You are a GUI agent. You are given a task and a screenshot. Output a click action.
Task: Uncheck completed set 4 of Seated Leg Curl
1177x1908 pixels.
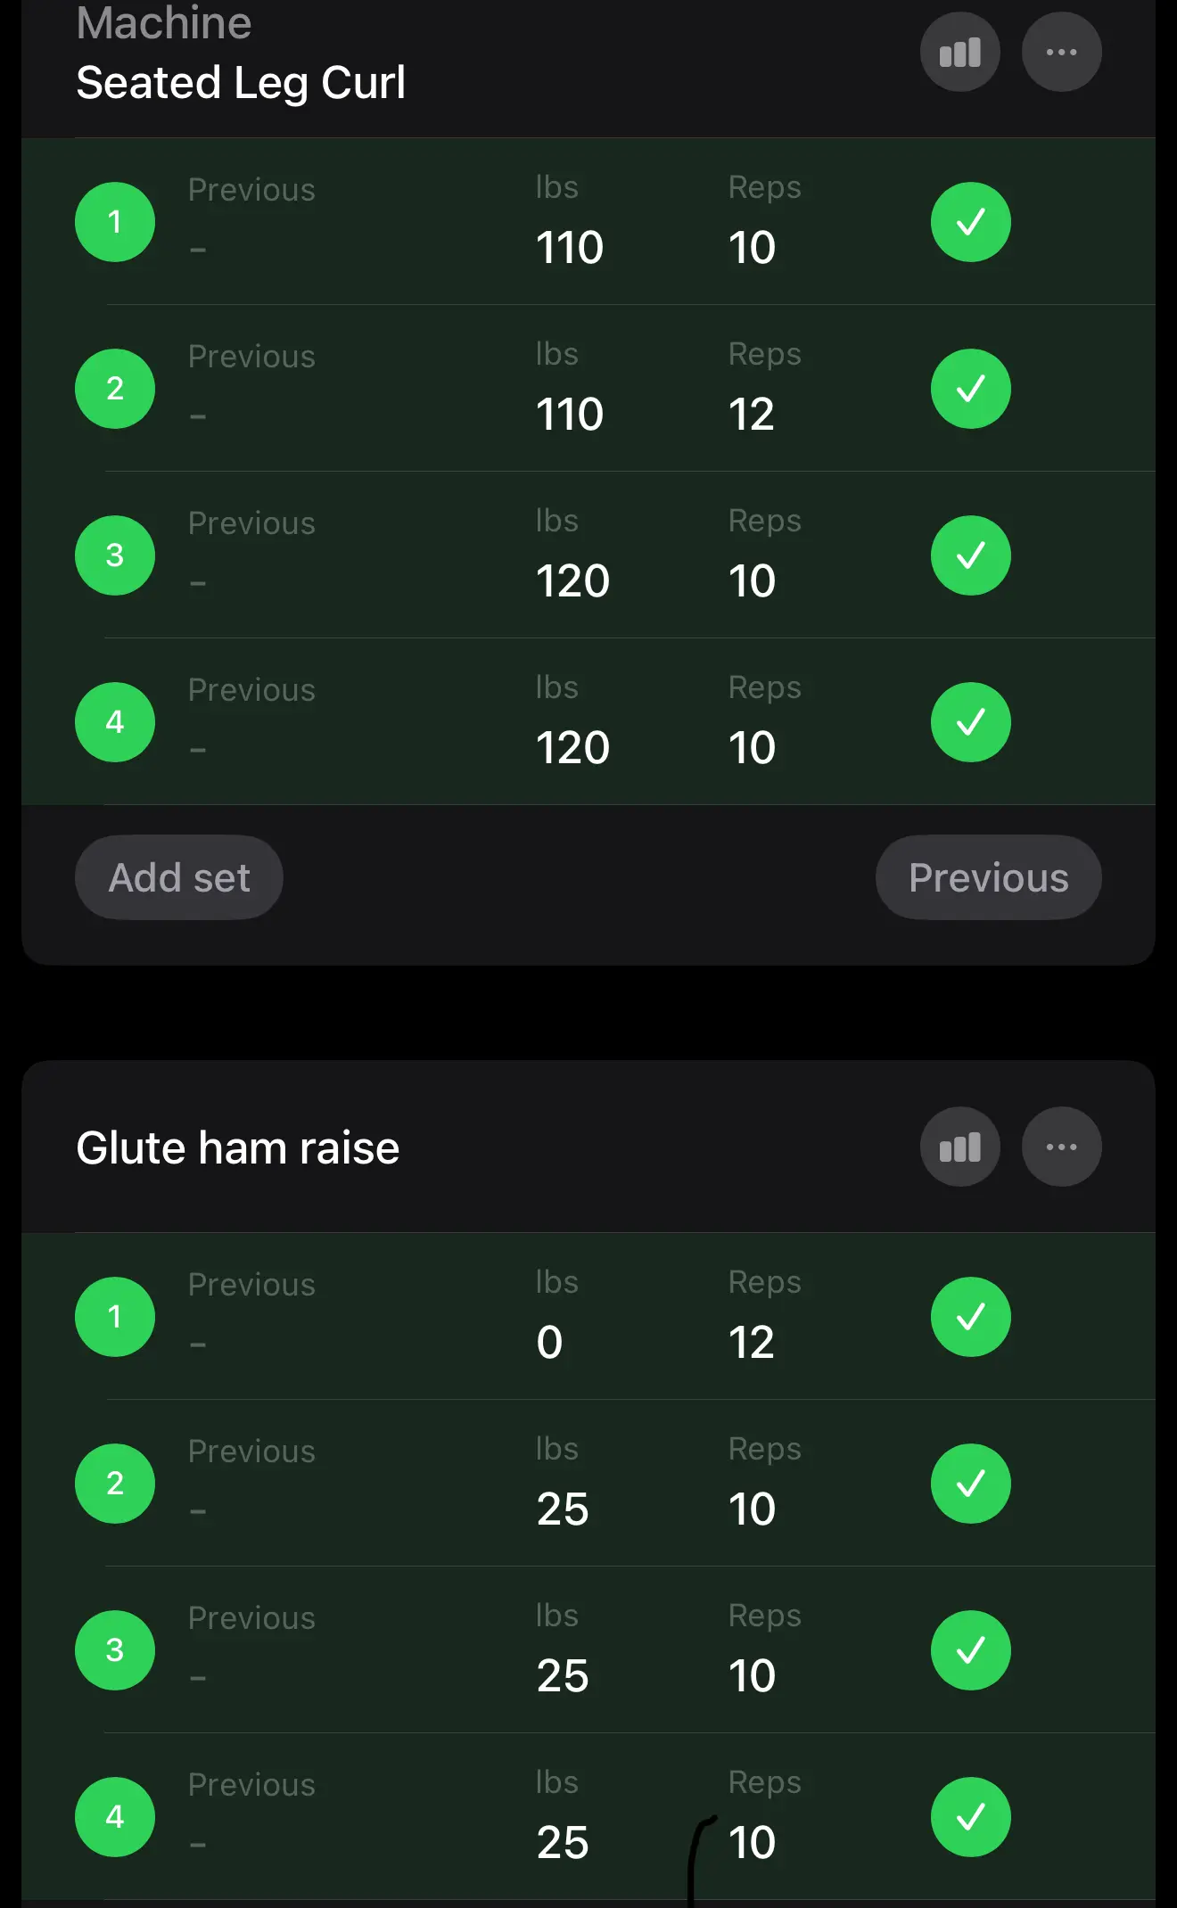point(970,722)
